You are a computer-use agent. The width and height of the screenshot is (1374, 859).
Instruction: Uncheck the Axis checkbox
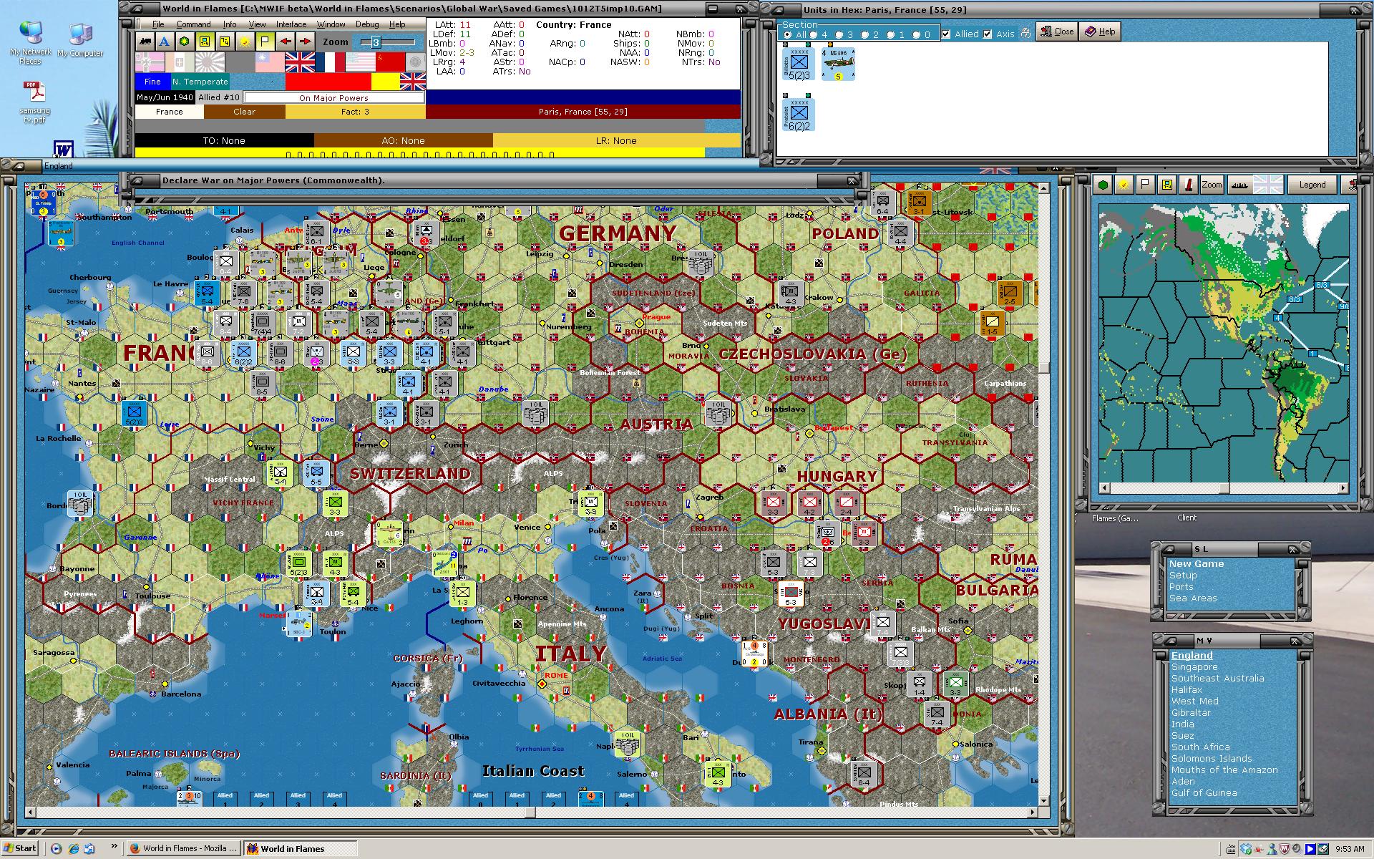pos(988,34)
